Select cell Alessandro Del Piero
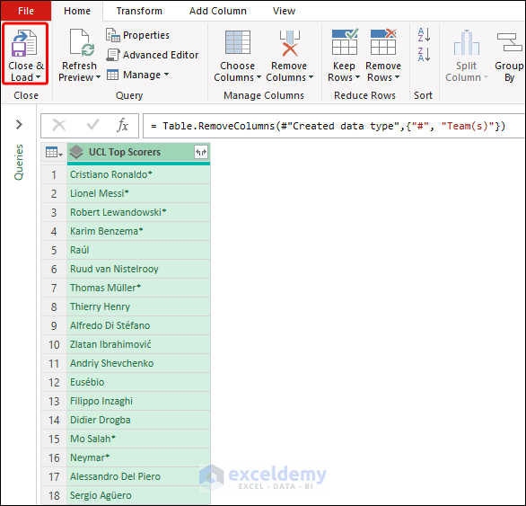This screenshot has width=526, height=506. [138, 476]
